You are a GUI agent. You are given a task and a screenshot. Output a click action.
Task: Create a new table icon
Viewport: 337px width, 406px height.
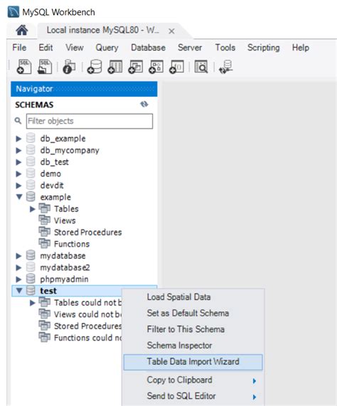pos(115,67)
